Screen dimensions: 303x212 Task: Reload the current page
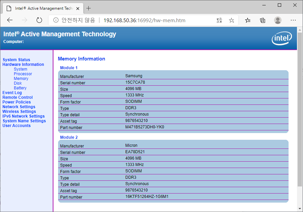(x=39, y=20)
